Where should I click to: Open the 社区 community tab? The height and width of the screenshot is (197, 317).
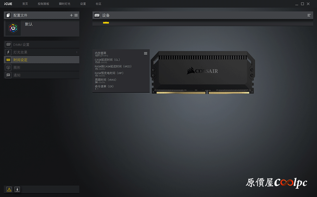[99, 4]
